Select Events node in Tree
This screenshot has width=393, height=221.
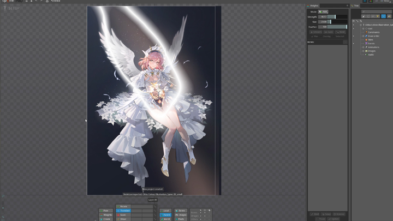click(x=370, y=44)
